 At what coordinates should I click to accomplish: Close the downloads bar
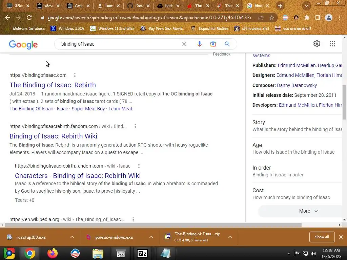click(341, 237)
